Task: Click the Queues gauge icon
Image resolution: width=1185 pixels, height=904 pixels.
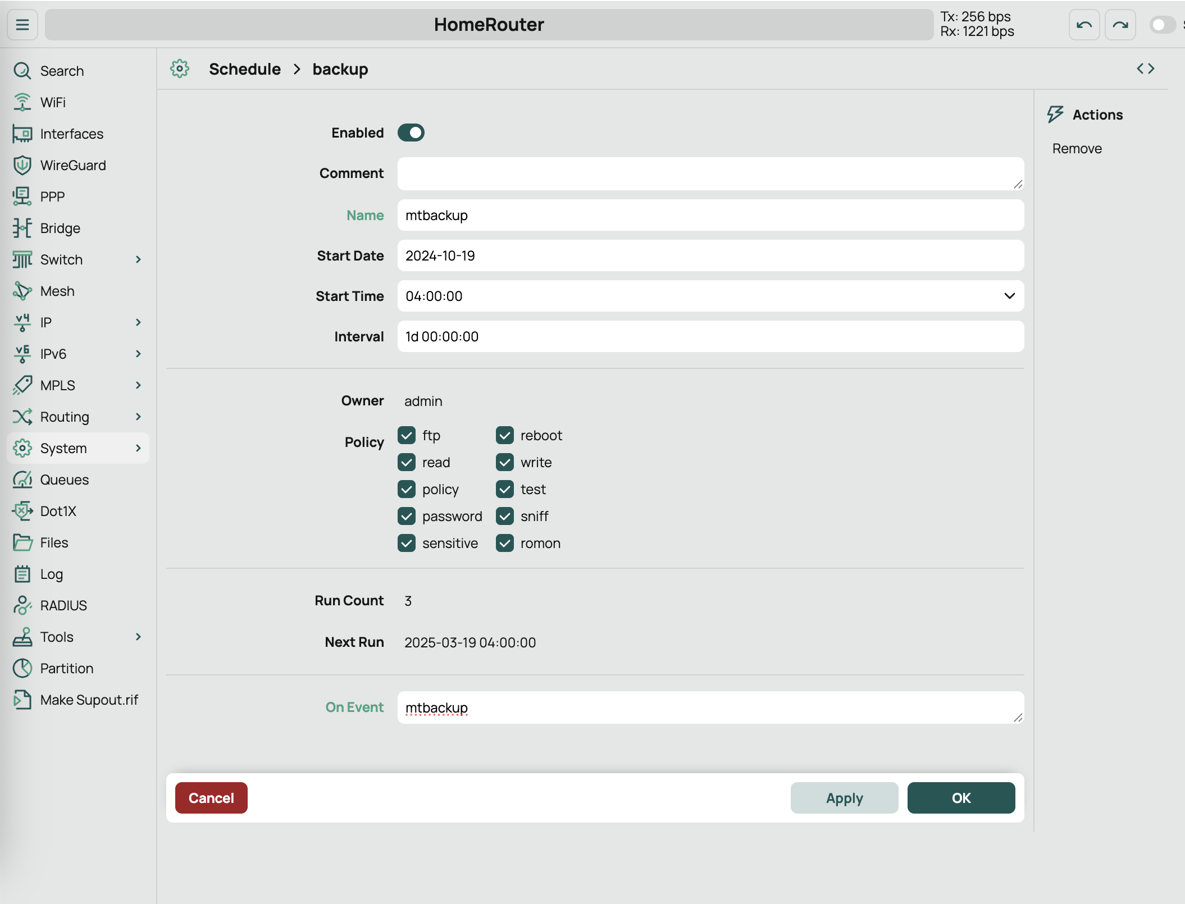Action: 22,480
